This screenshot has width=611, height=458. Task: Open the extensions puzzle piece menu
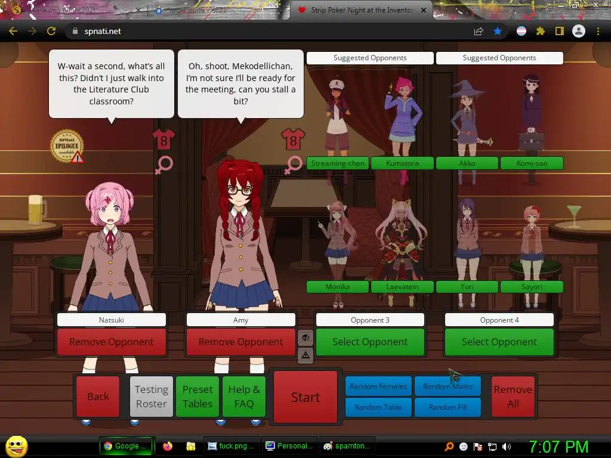pyautogui.click(x=540, y=31)
